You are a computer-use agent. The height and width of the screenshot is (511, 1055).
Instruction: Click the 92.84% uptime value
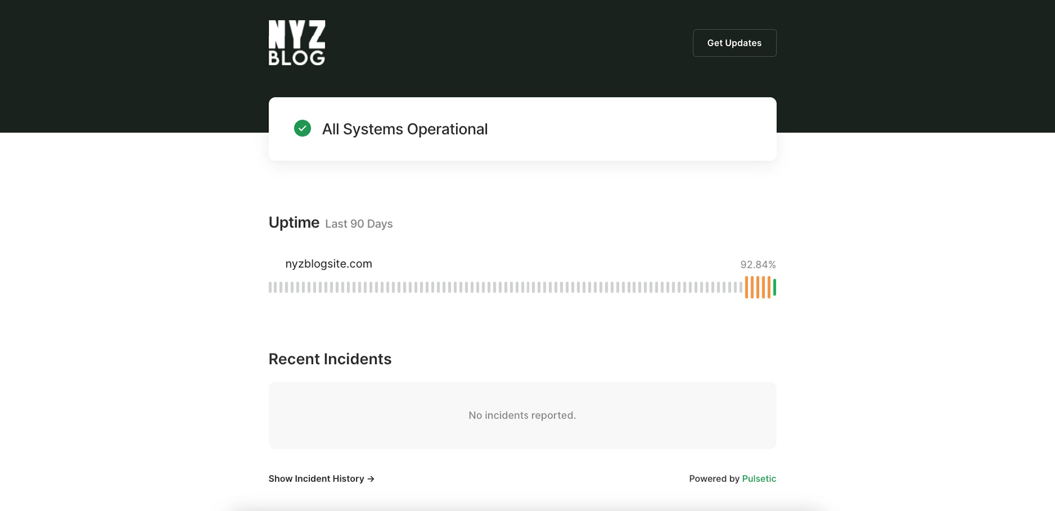click(x=758, y=264)
